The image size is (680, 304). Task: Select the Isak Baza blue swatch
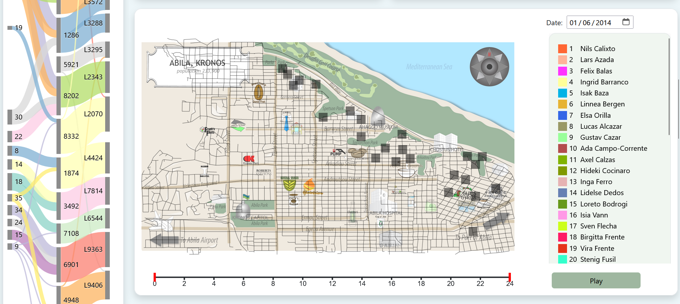click(x=562, y=93)
